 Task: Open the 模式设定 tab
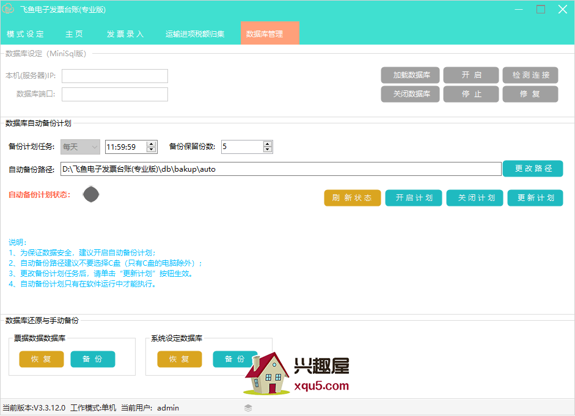[x=25, y=34]
